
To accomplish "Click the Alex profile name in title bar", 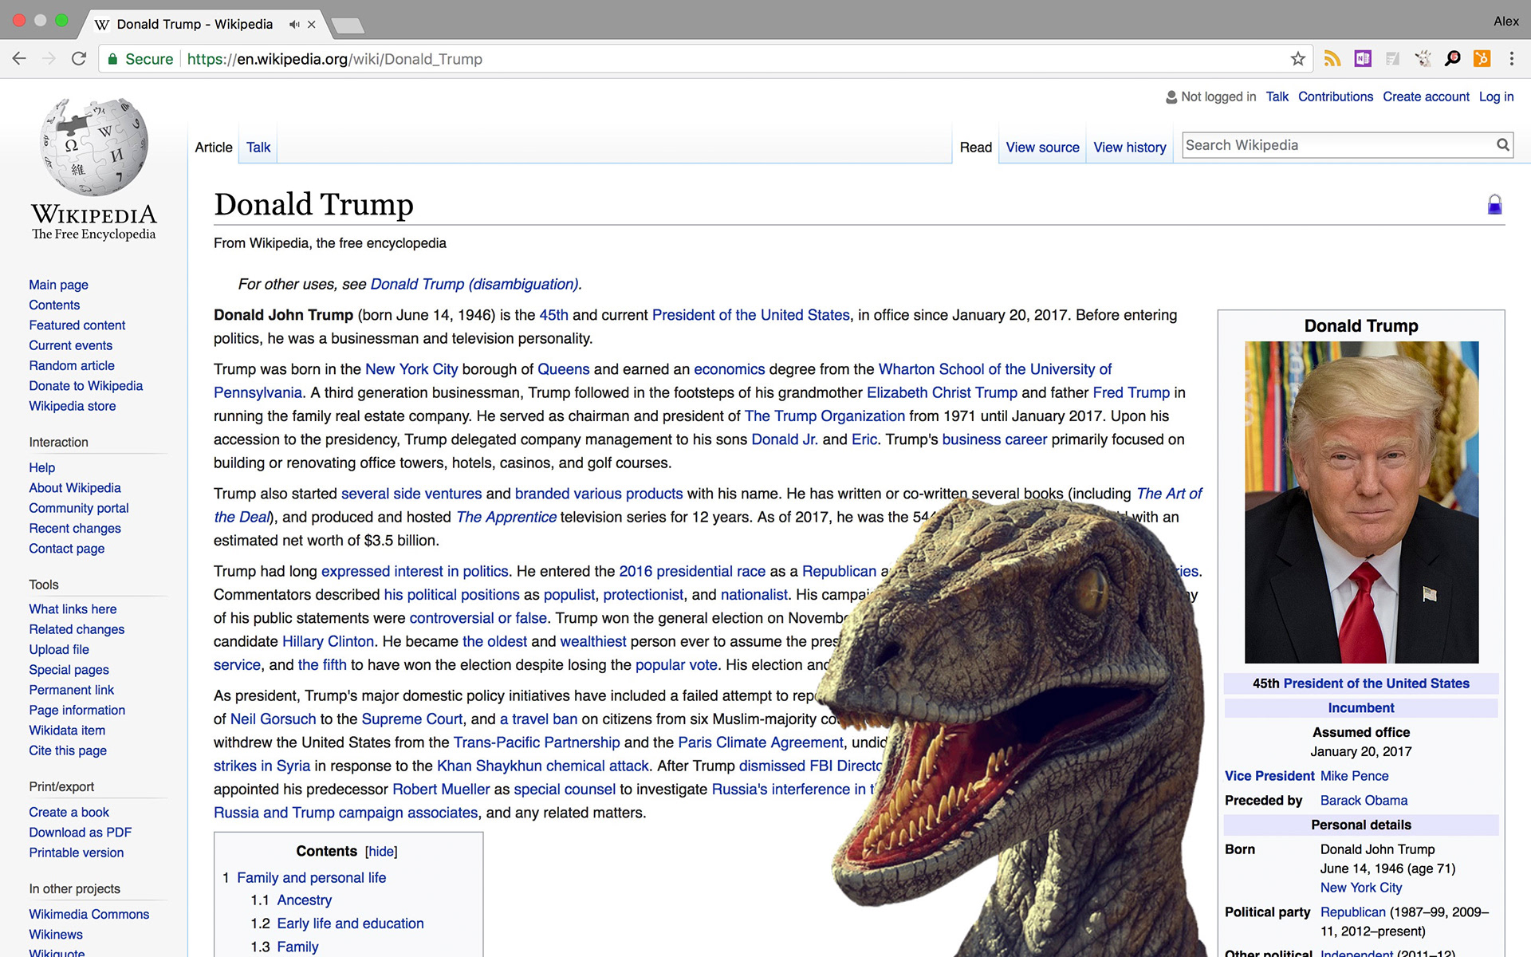I will (x=1505, y=22).
